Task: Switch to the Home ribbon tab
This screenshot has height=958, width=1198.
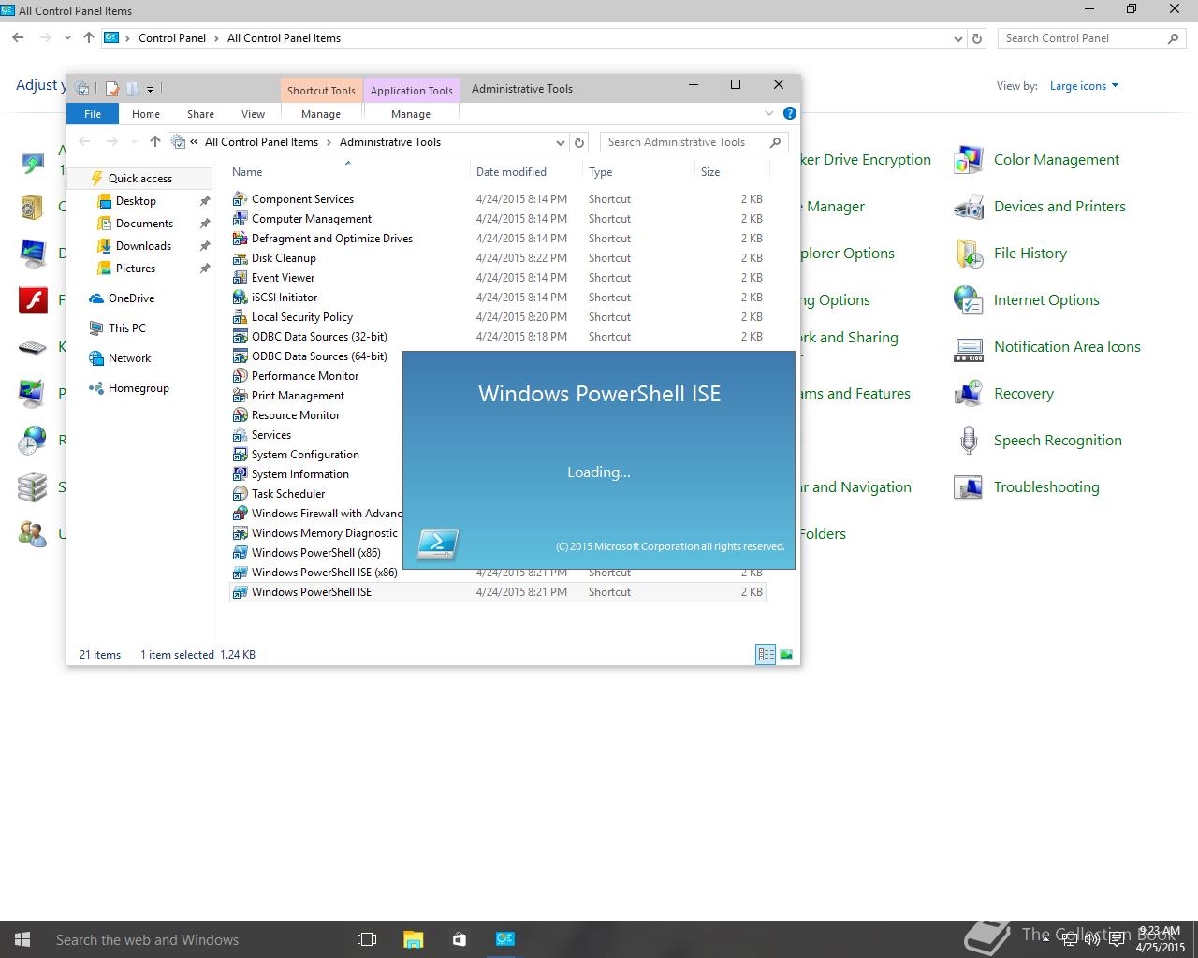Action: coord(146,114)
